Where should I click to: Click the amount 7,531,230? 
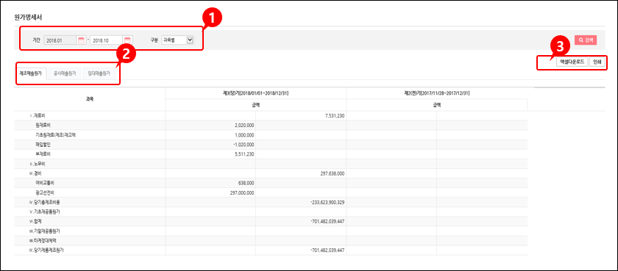[335, 115]
